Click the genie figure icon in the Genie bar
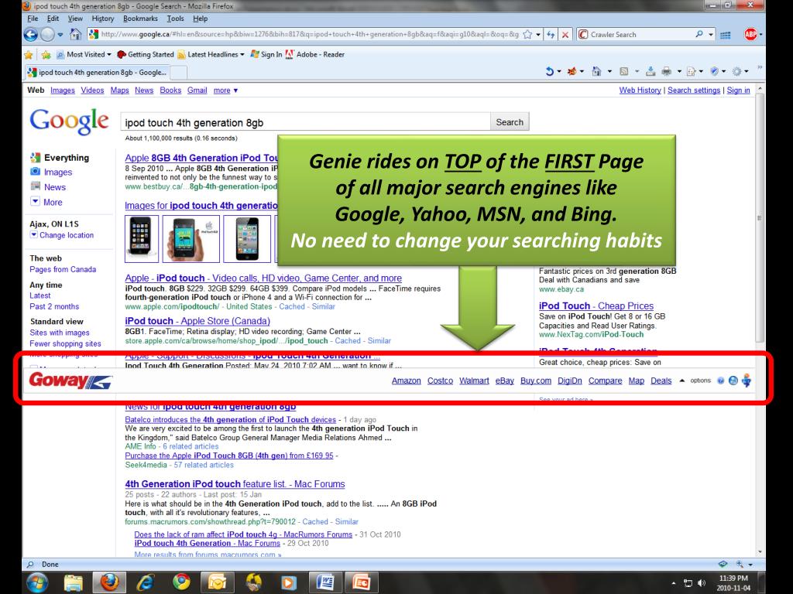Image resolution: width=793 pixels, height=594 pixels. pyautogui.click(x=747, y=381)
